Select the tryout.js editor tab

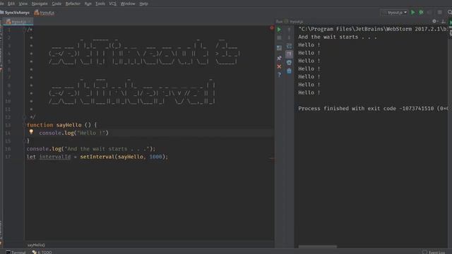point(18,22)
